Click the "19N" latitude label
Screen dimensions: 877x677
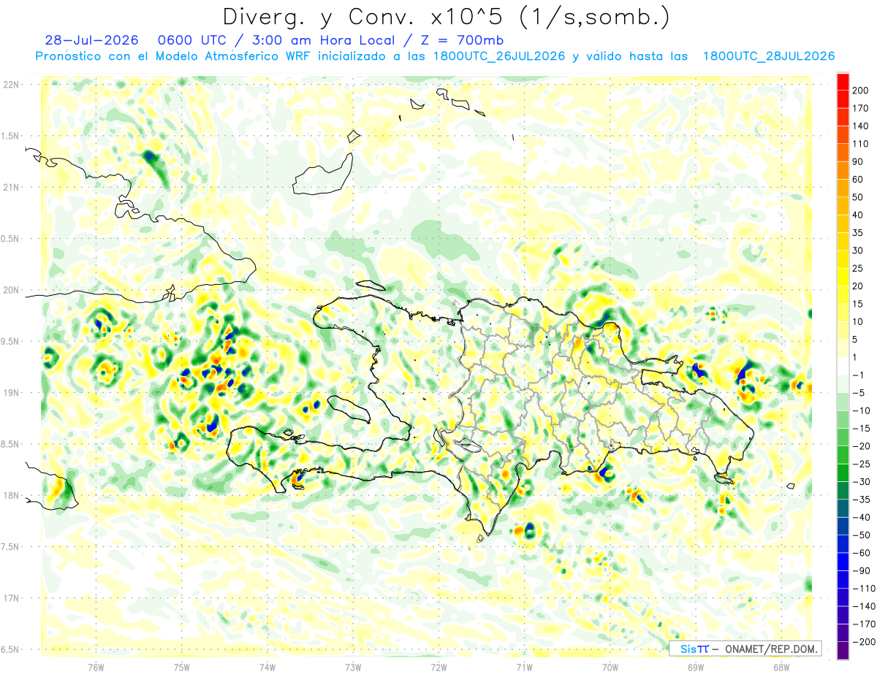click(11, 393)
